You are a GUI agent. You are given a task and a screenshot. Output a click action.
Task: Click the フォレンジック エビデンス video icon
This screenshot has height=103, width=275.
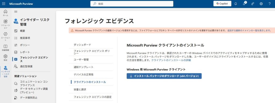(x=16, y=59)
